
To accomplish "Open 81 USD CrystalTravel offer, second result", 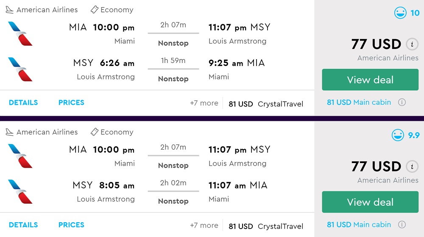I will [266, 226].
